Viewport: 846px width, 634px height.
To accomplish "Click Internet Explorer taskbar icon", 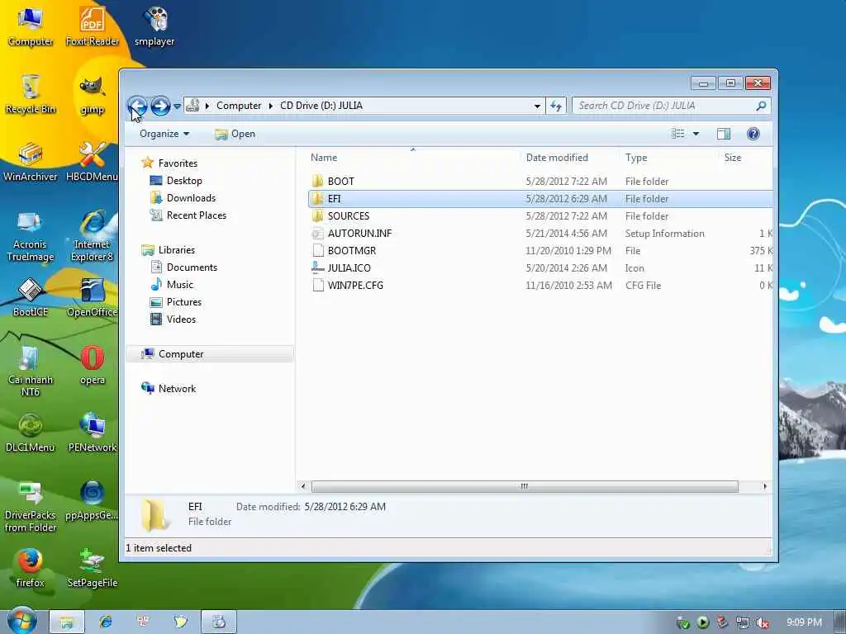I will (x=106, y=622).
